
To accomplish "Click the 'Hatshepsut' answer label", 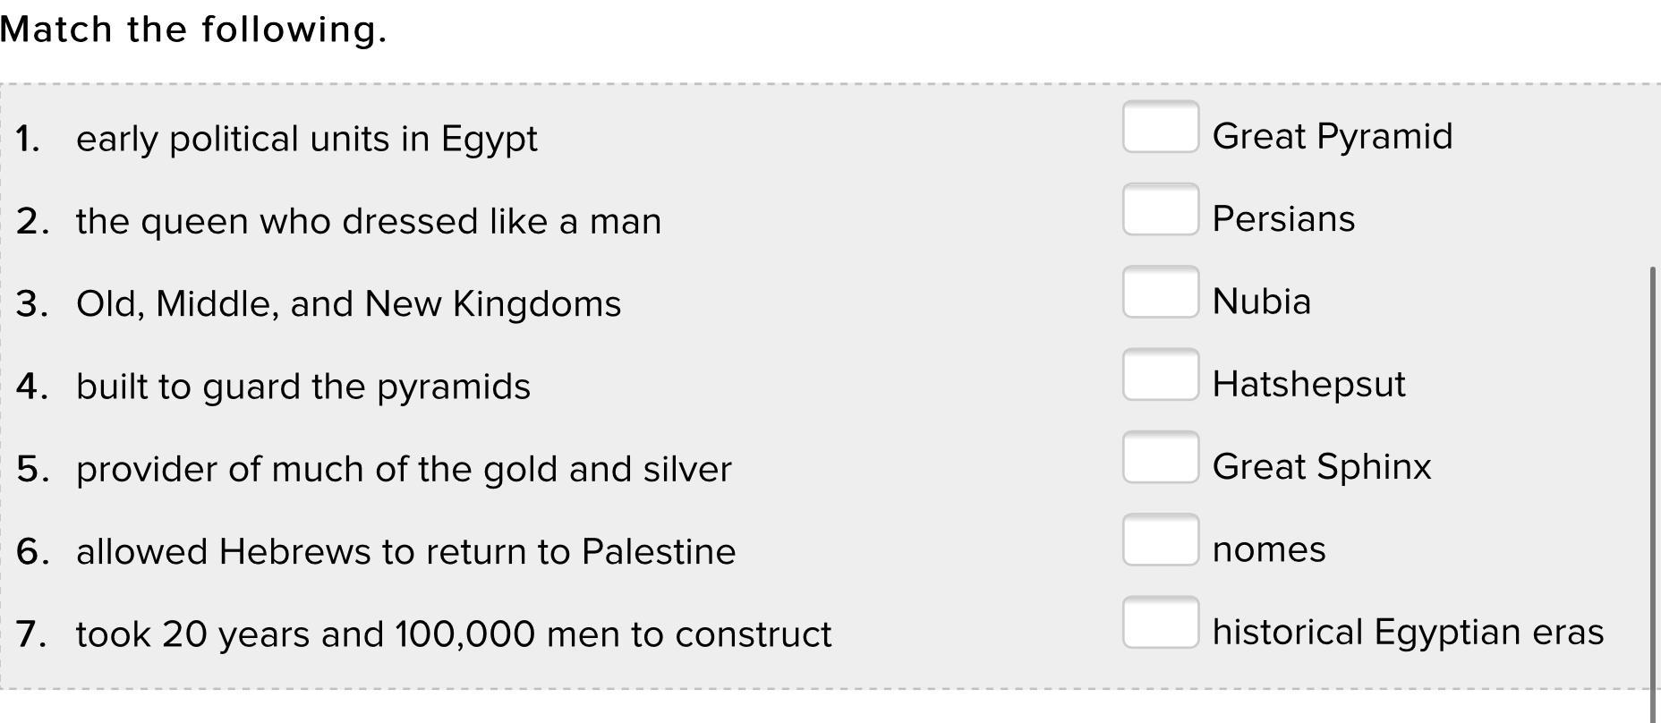I will (x=1308, y=384).
